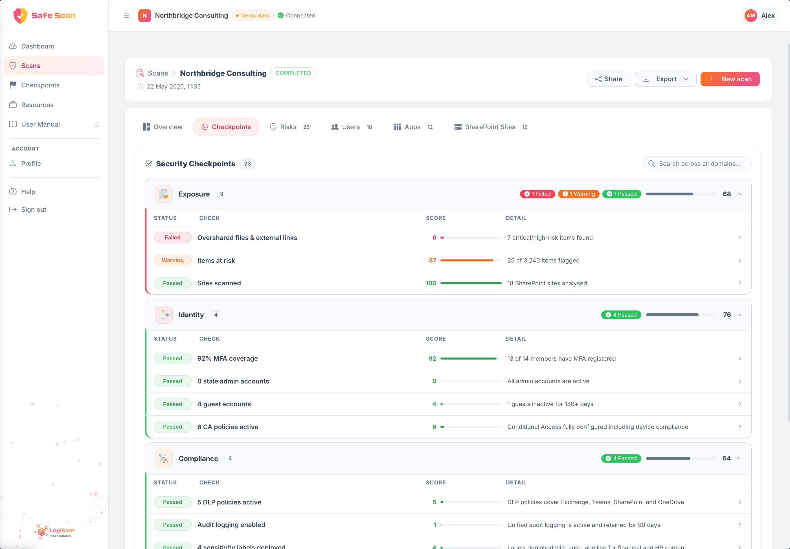Click the Scans breadcrumb link
Image resolution: width=790 pixels, height=549 pixels.
click(158, 73)
